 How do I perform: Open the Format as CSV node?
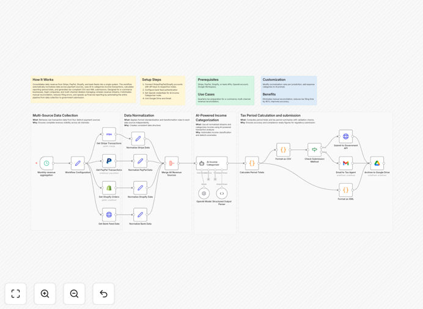coord(283,150)
